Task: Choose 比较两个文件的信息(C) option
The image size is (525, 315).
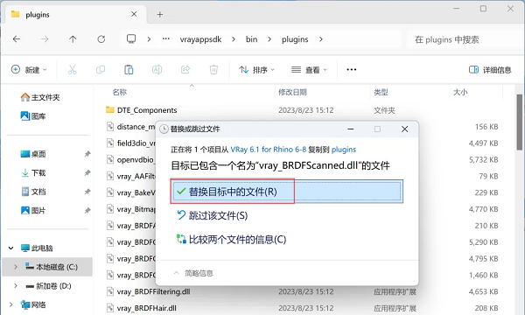Action: click(231, 240)
